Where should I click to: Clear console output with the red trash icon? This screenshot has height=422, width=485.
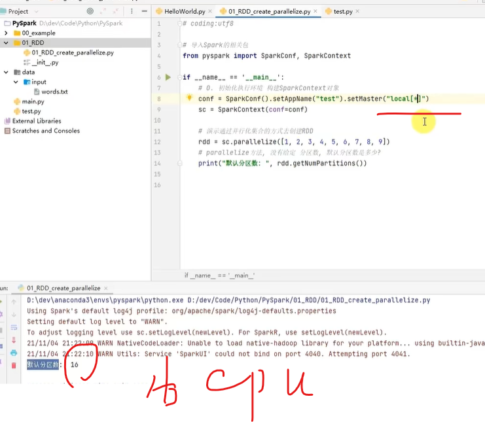pyautogui.click(x=14, y=366)
